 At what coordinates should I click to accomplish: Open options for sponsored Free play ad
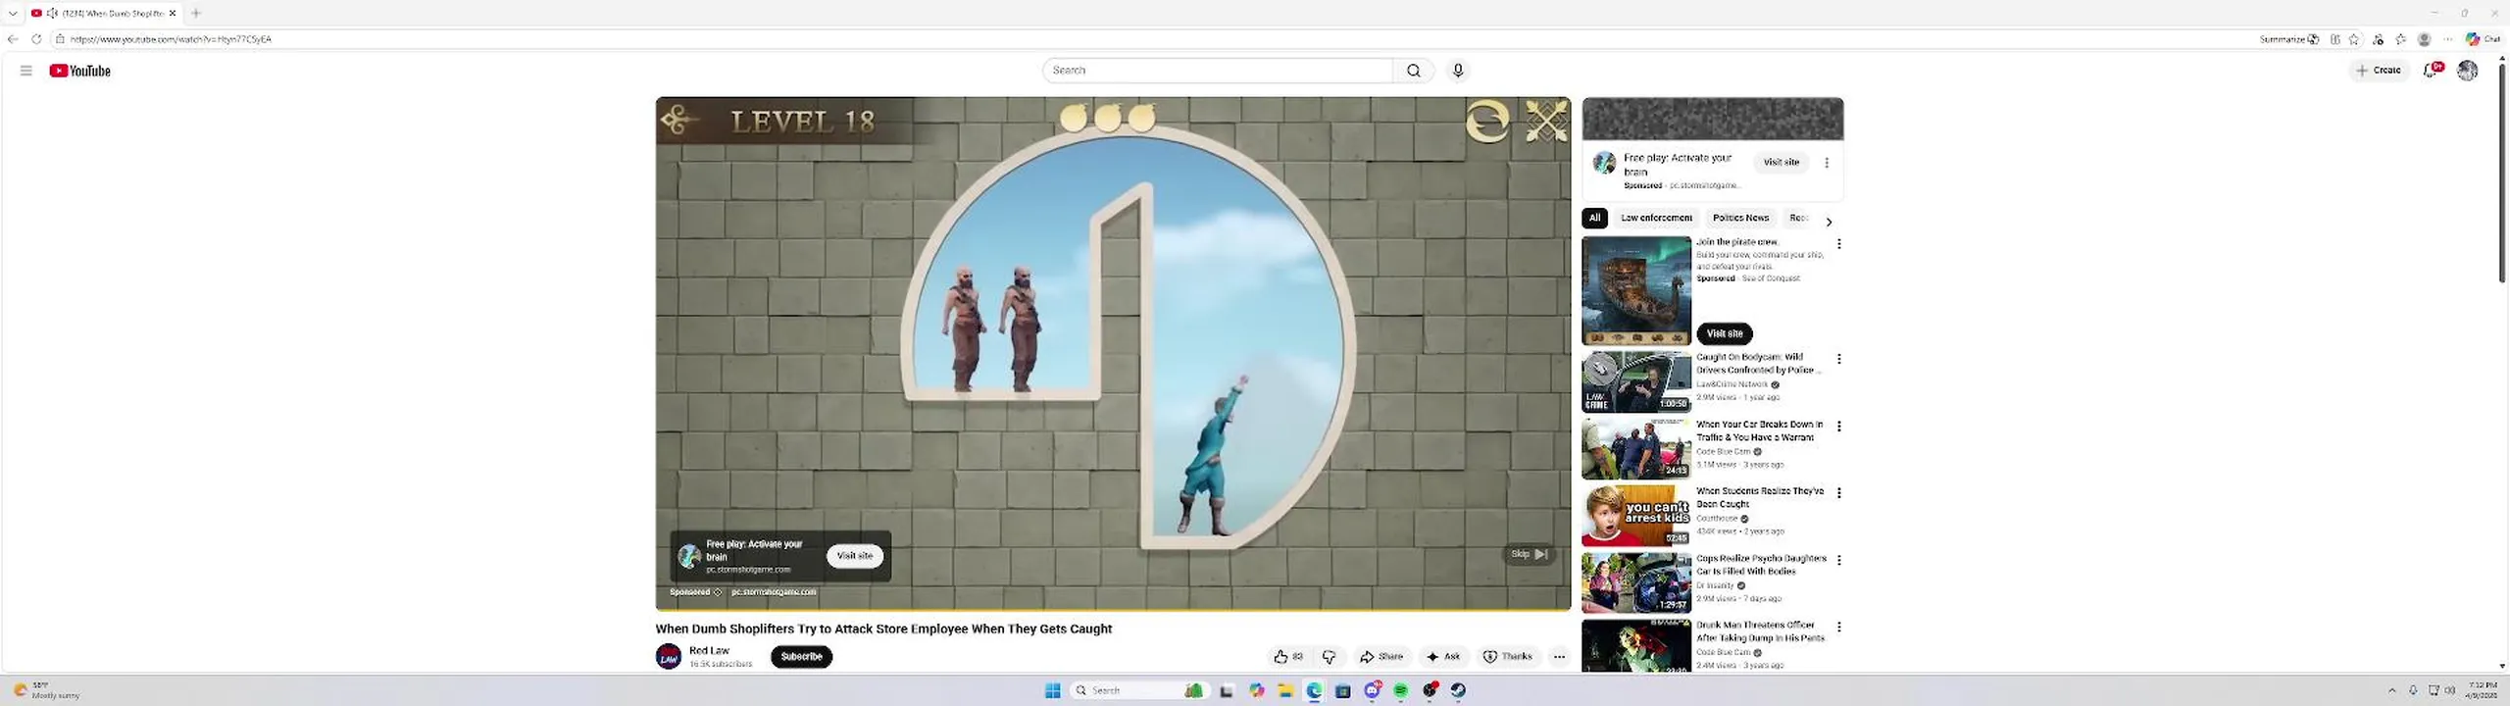[1827, 163]
